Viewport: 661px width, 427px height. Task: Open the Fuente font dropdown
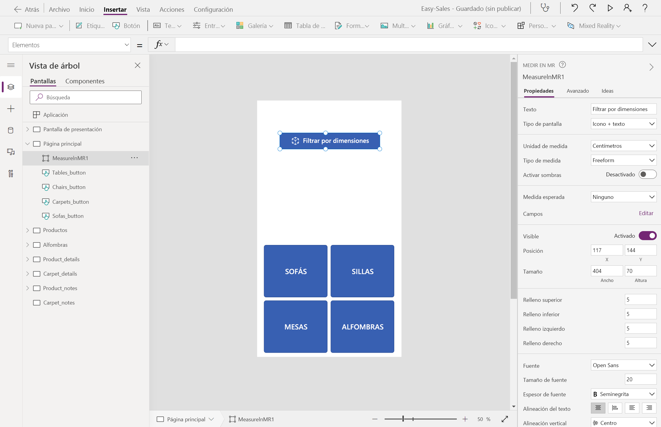click(x=624, y=365)
